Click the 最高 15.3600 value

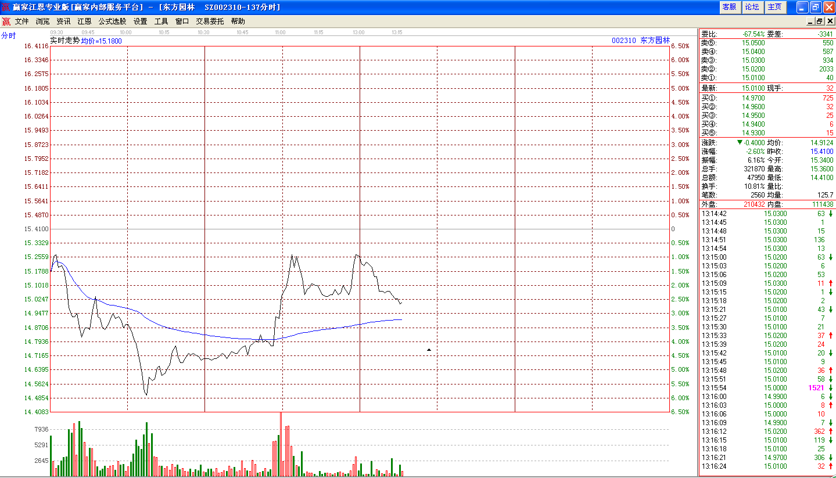821,169
